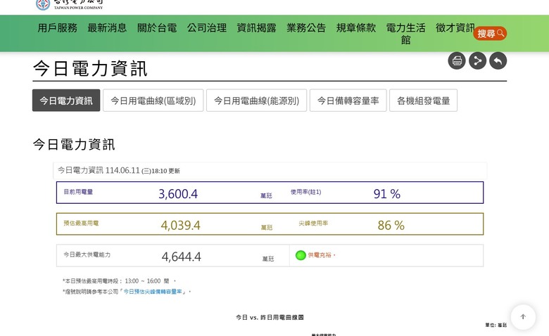Click the 今日 vs. 昨日用電曲線圖 chart title
Viewport: 549px width, 336px height.
pyautogui.click(x=270, y=318)
